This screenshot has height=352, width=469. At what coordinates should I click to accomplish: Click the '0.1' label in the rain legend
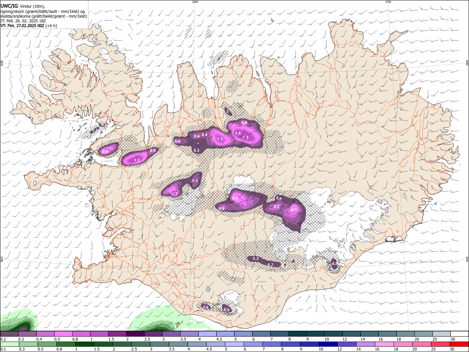tap(3, 349)
